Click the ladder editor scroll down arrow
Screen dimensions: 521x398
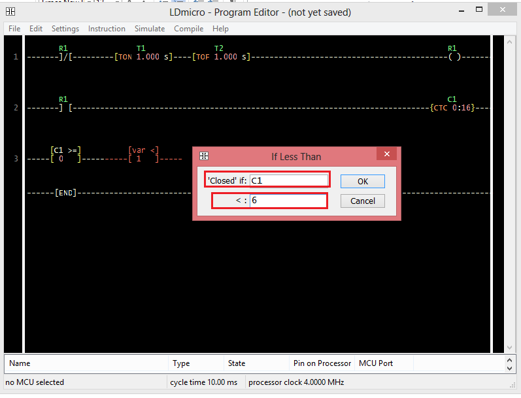pos(509,348)
